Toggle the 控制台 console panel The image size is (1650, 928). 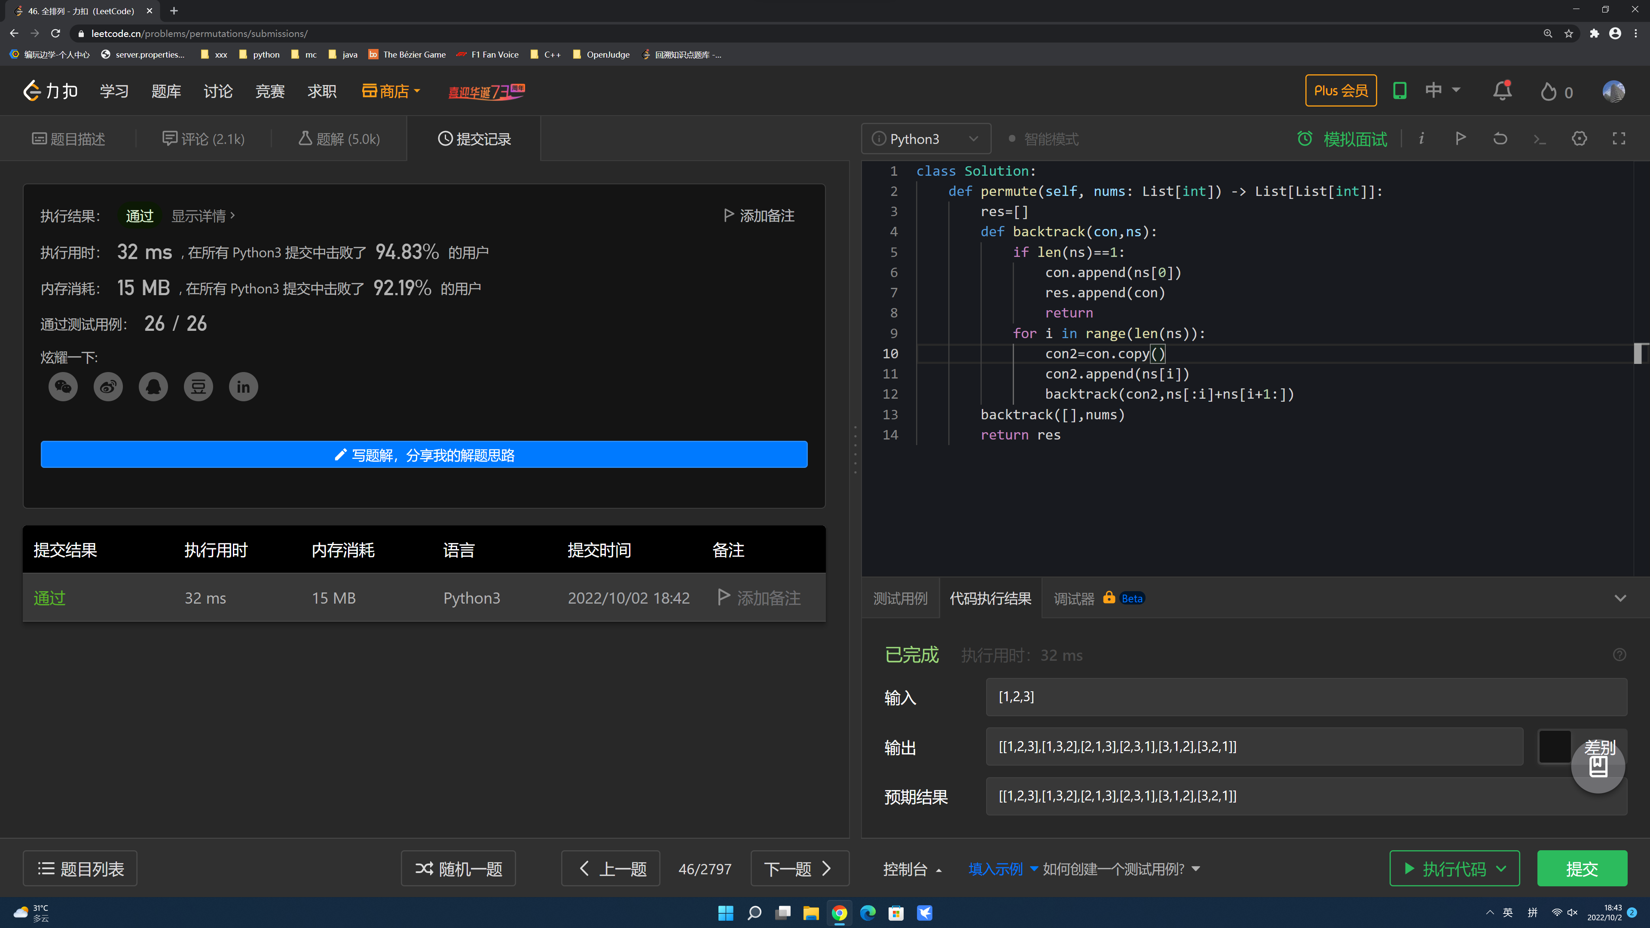[911, 869]
